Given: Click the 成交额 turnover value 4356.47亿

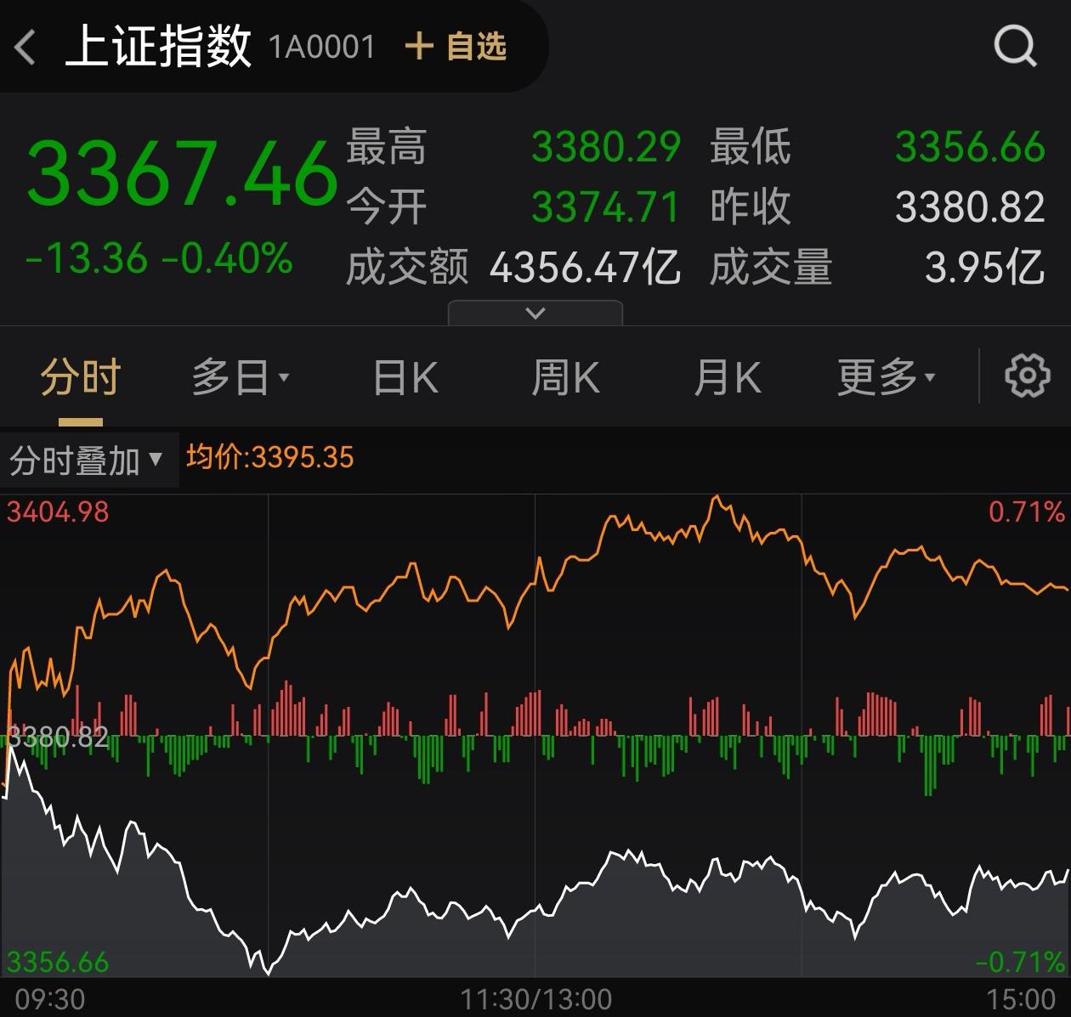Looking at the screenshot, I should pos(585,268).
